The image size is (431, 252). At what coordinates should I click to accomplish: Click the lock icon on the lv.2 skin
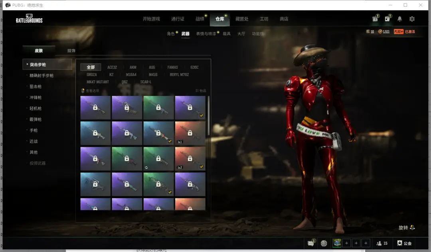tap(190, 158)
